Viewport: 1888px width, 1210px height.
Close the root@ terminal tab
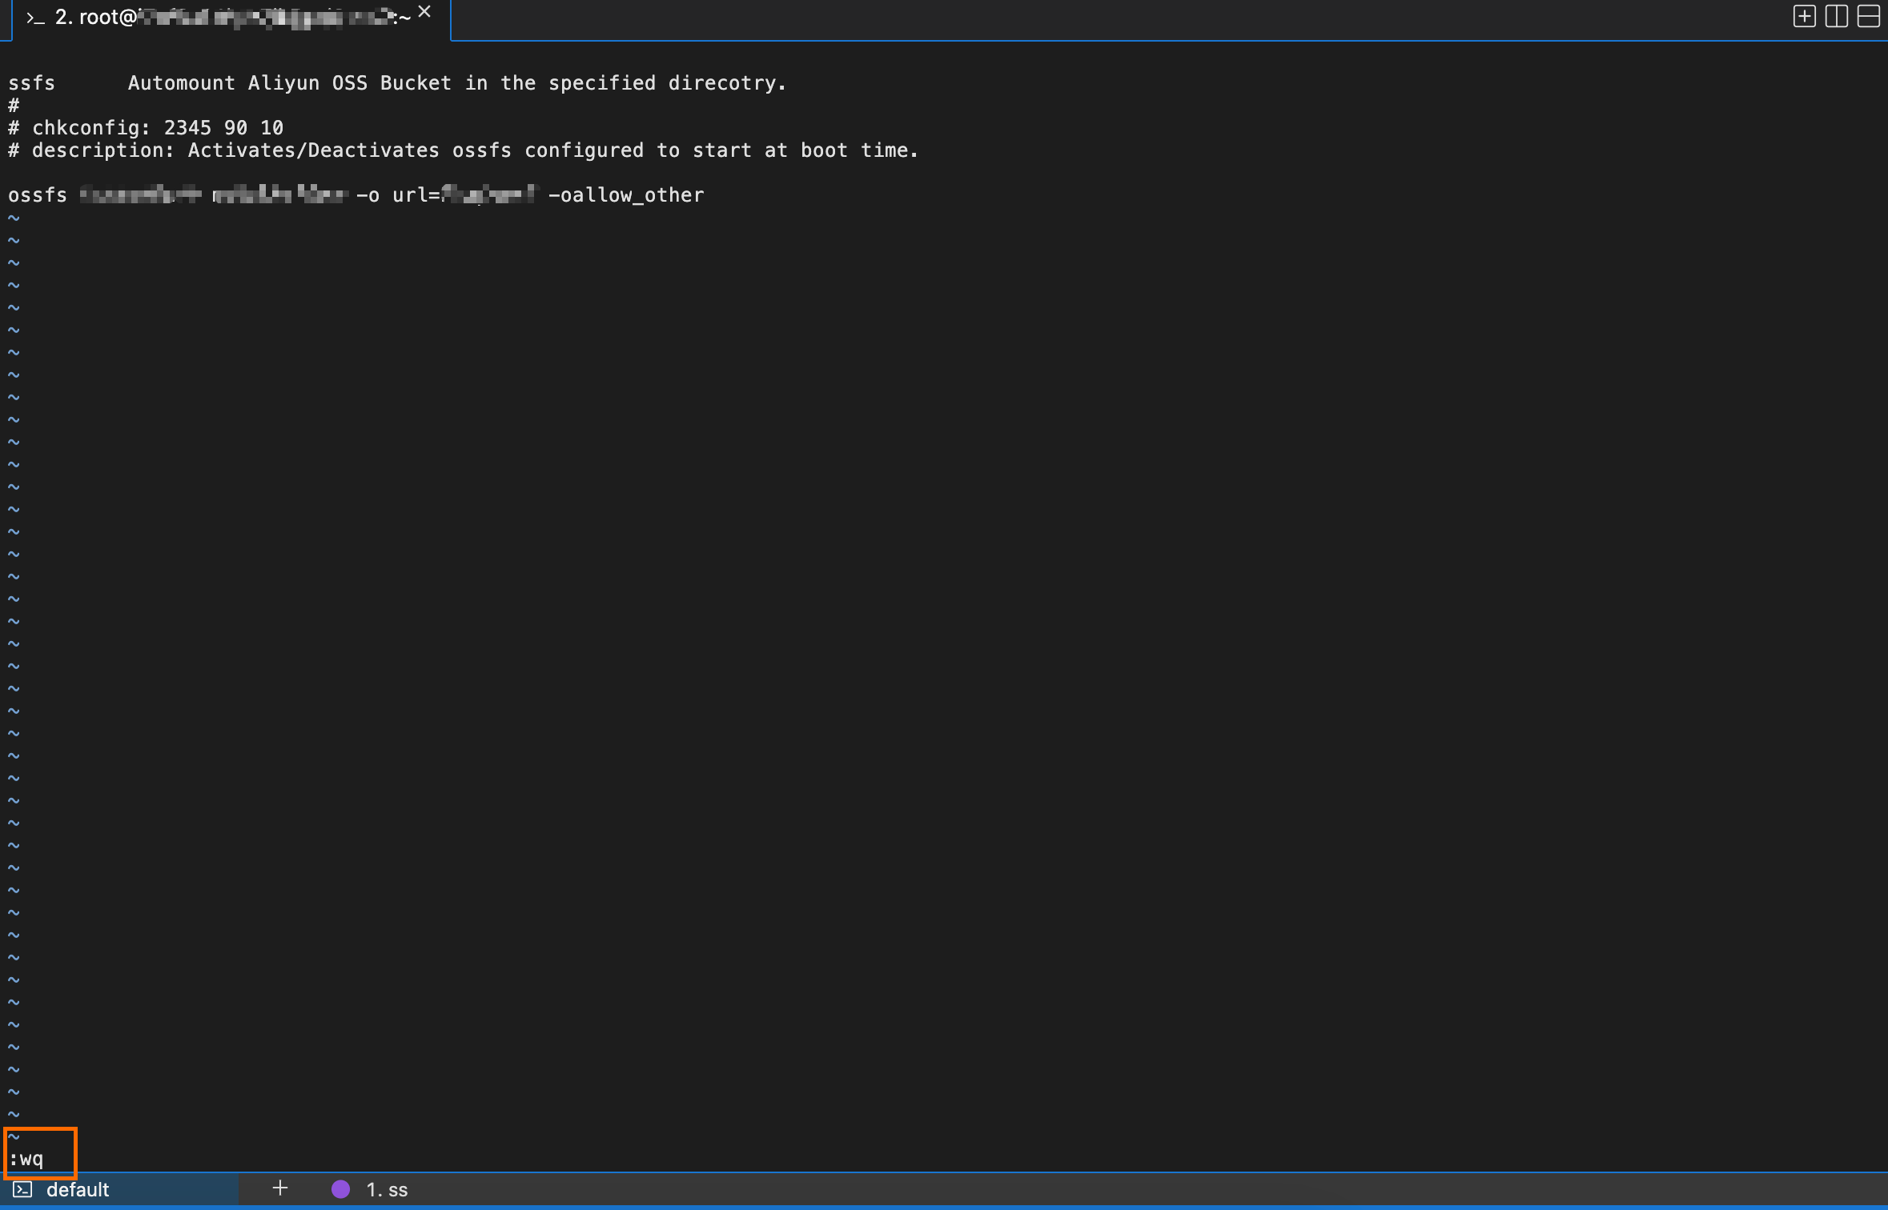424,12
